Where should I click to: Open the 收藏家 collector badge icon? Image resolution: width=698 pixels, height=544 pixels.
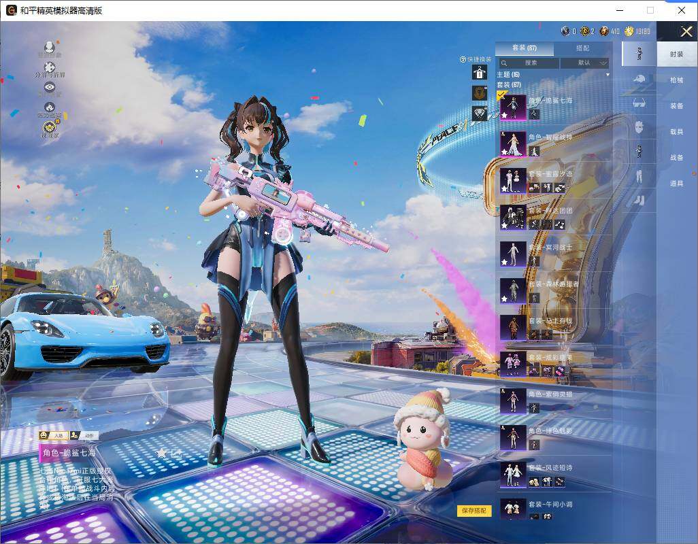click(50, 128)
